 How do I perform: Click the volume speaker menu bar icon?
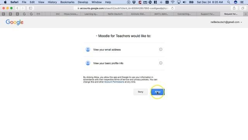tap(184, 2)
